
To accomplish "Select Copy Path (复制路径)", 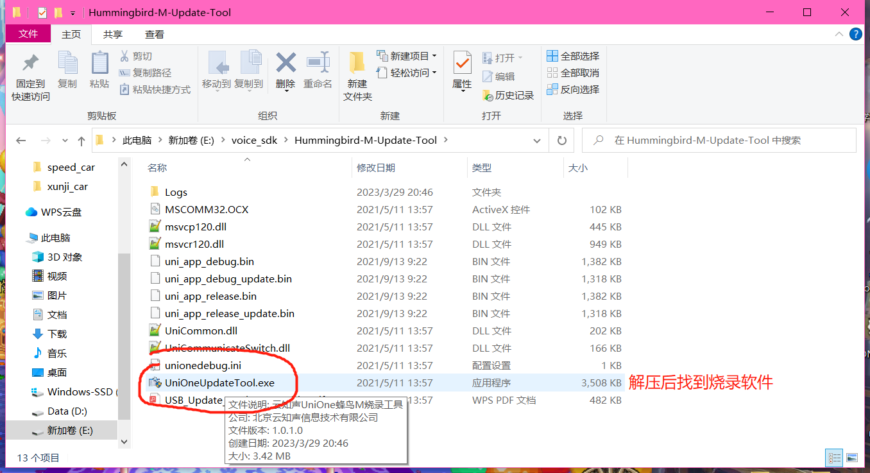I will coord(145,73).
